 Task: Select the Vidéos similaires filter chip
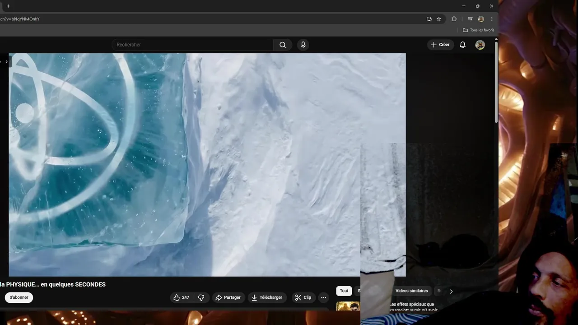[x=411, y=291]
